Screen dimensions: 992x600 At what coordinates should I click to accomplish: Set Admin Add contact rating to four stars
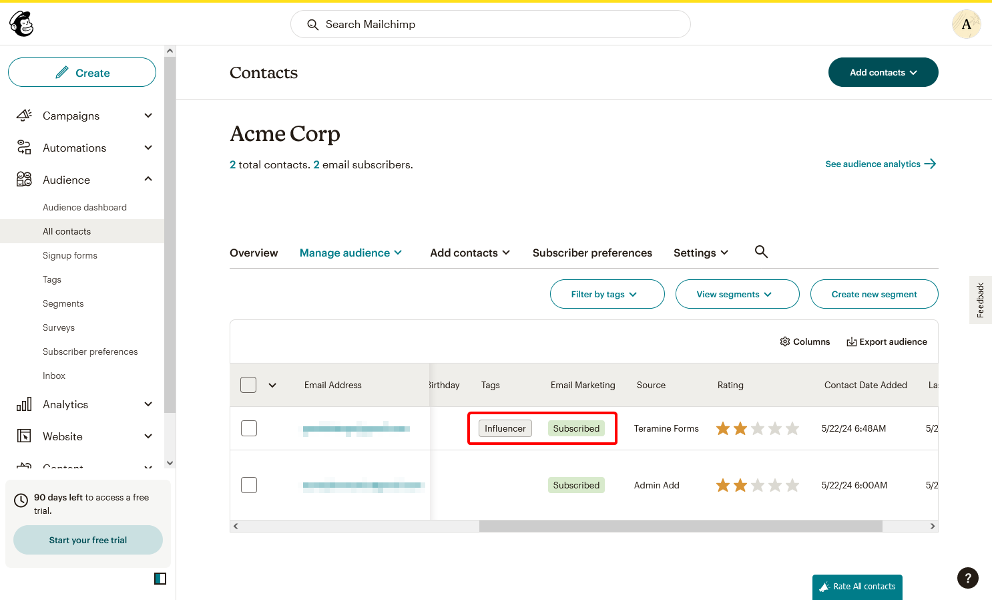(775, 485)
